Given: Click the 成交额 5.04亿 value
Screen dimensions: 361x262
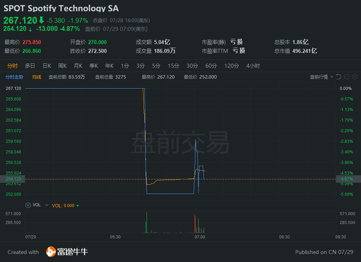Looking at the screenshot, I should (x=162, y=42).
